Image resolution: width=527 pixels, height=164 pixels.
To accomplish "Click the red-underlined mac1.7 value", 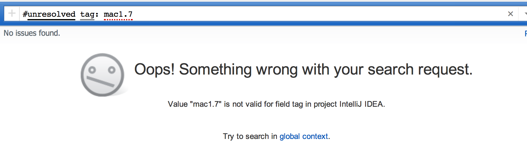I will 118,14.
